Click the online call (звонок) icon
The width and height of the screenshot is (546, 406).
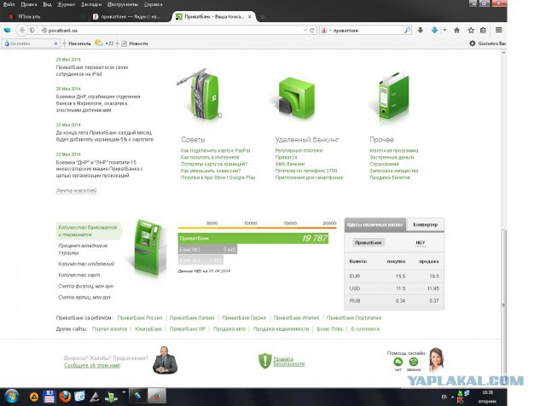click(x=413, y=362)
